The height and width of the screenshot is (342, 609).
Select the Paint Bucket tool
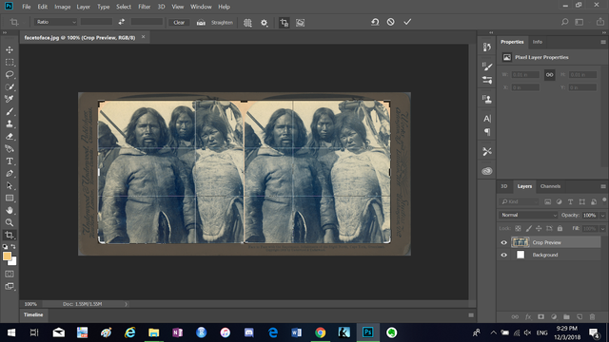[x=10, y=148]
